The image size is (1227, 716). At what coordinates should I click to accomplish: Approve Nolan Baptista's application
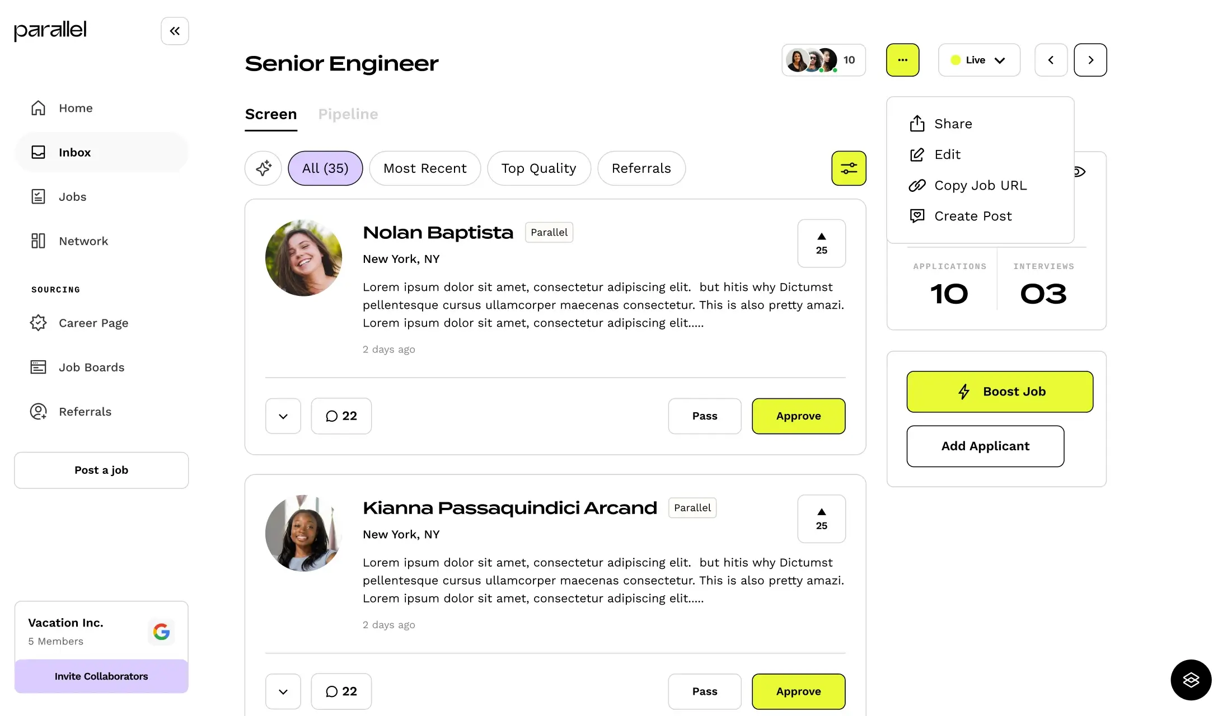pyautogui.click(x=798, y=416)
